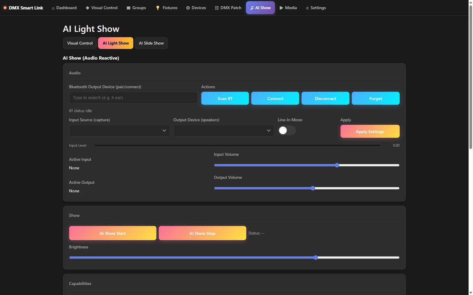Click the Media play triangle icon

click(x=281, y=8)
